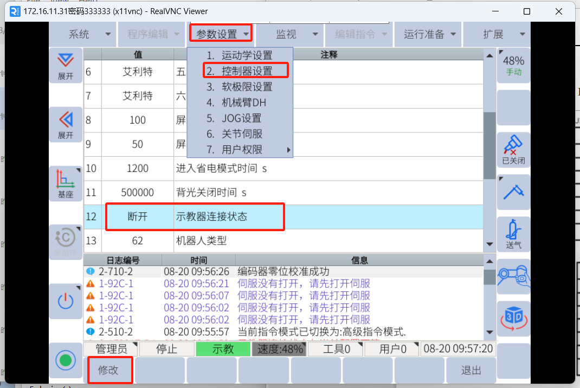Choose 用户权限 menu entry
Image resolution: width=580 pixels, height=388 pixels.
click(x=242, y=150)
